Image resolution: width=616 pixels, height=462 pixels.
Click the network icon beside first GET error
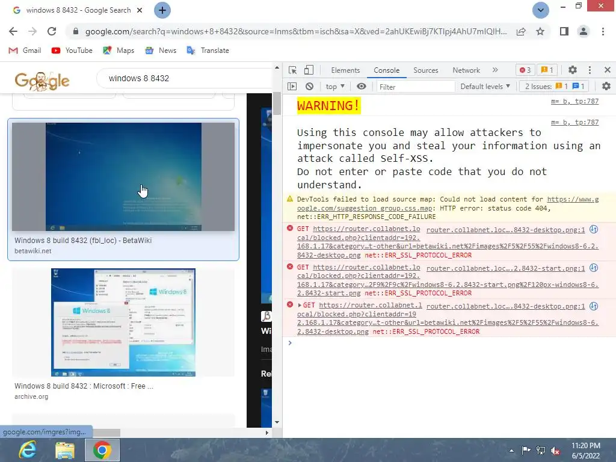(594, 229)
